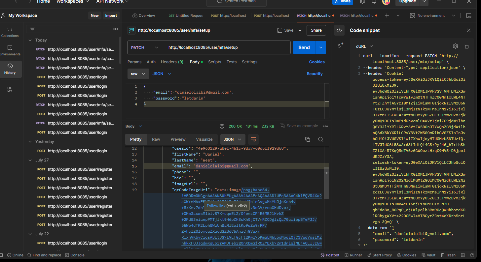The width and height of the screenshot is (481, 262).
Task: Open Postbot from the status bar
Action: pos(329,255)
